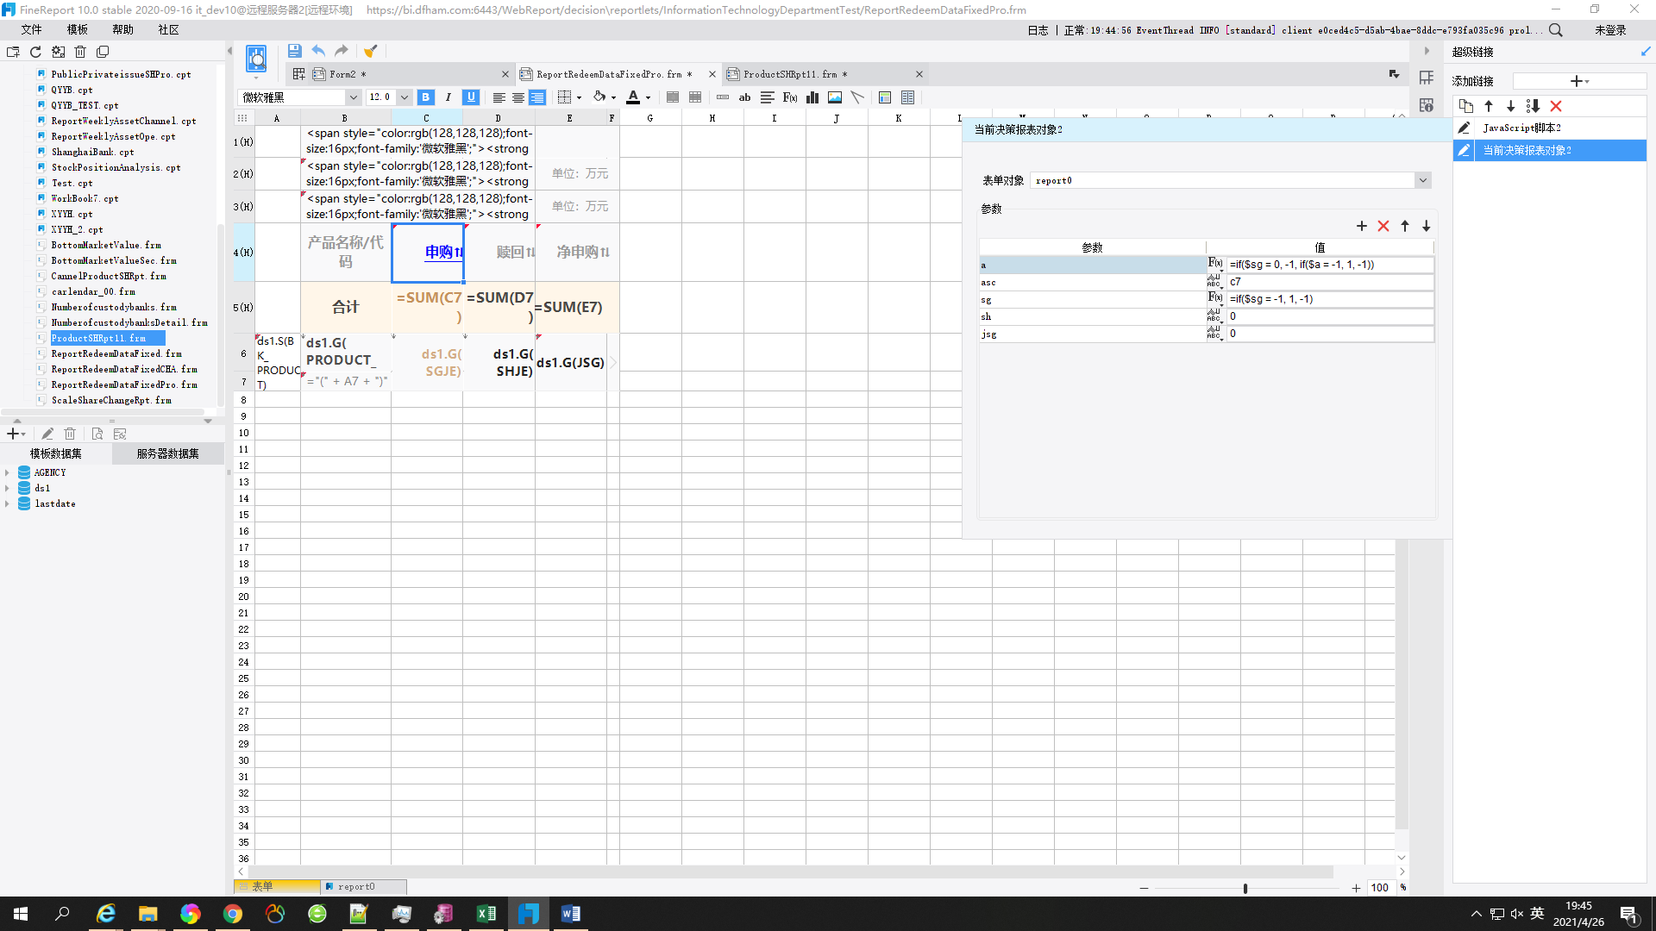
Task: Align cell text left
Action: [x=499, y=97]
